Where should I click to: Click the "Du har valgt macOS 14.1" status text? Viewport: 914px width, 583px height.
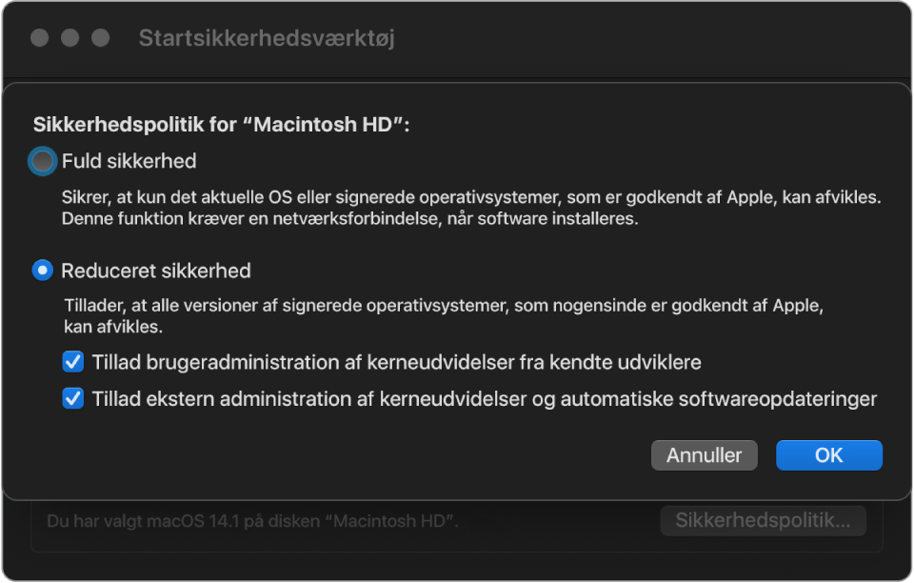[x=253, y=521]
